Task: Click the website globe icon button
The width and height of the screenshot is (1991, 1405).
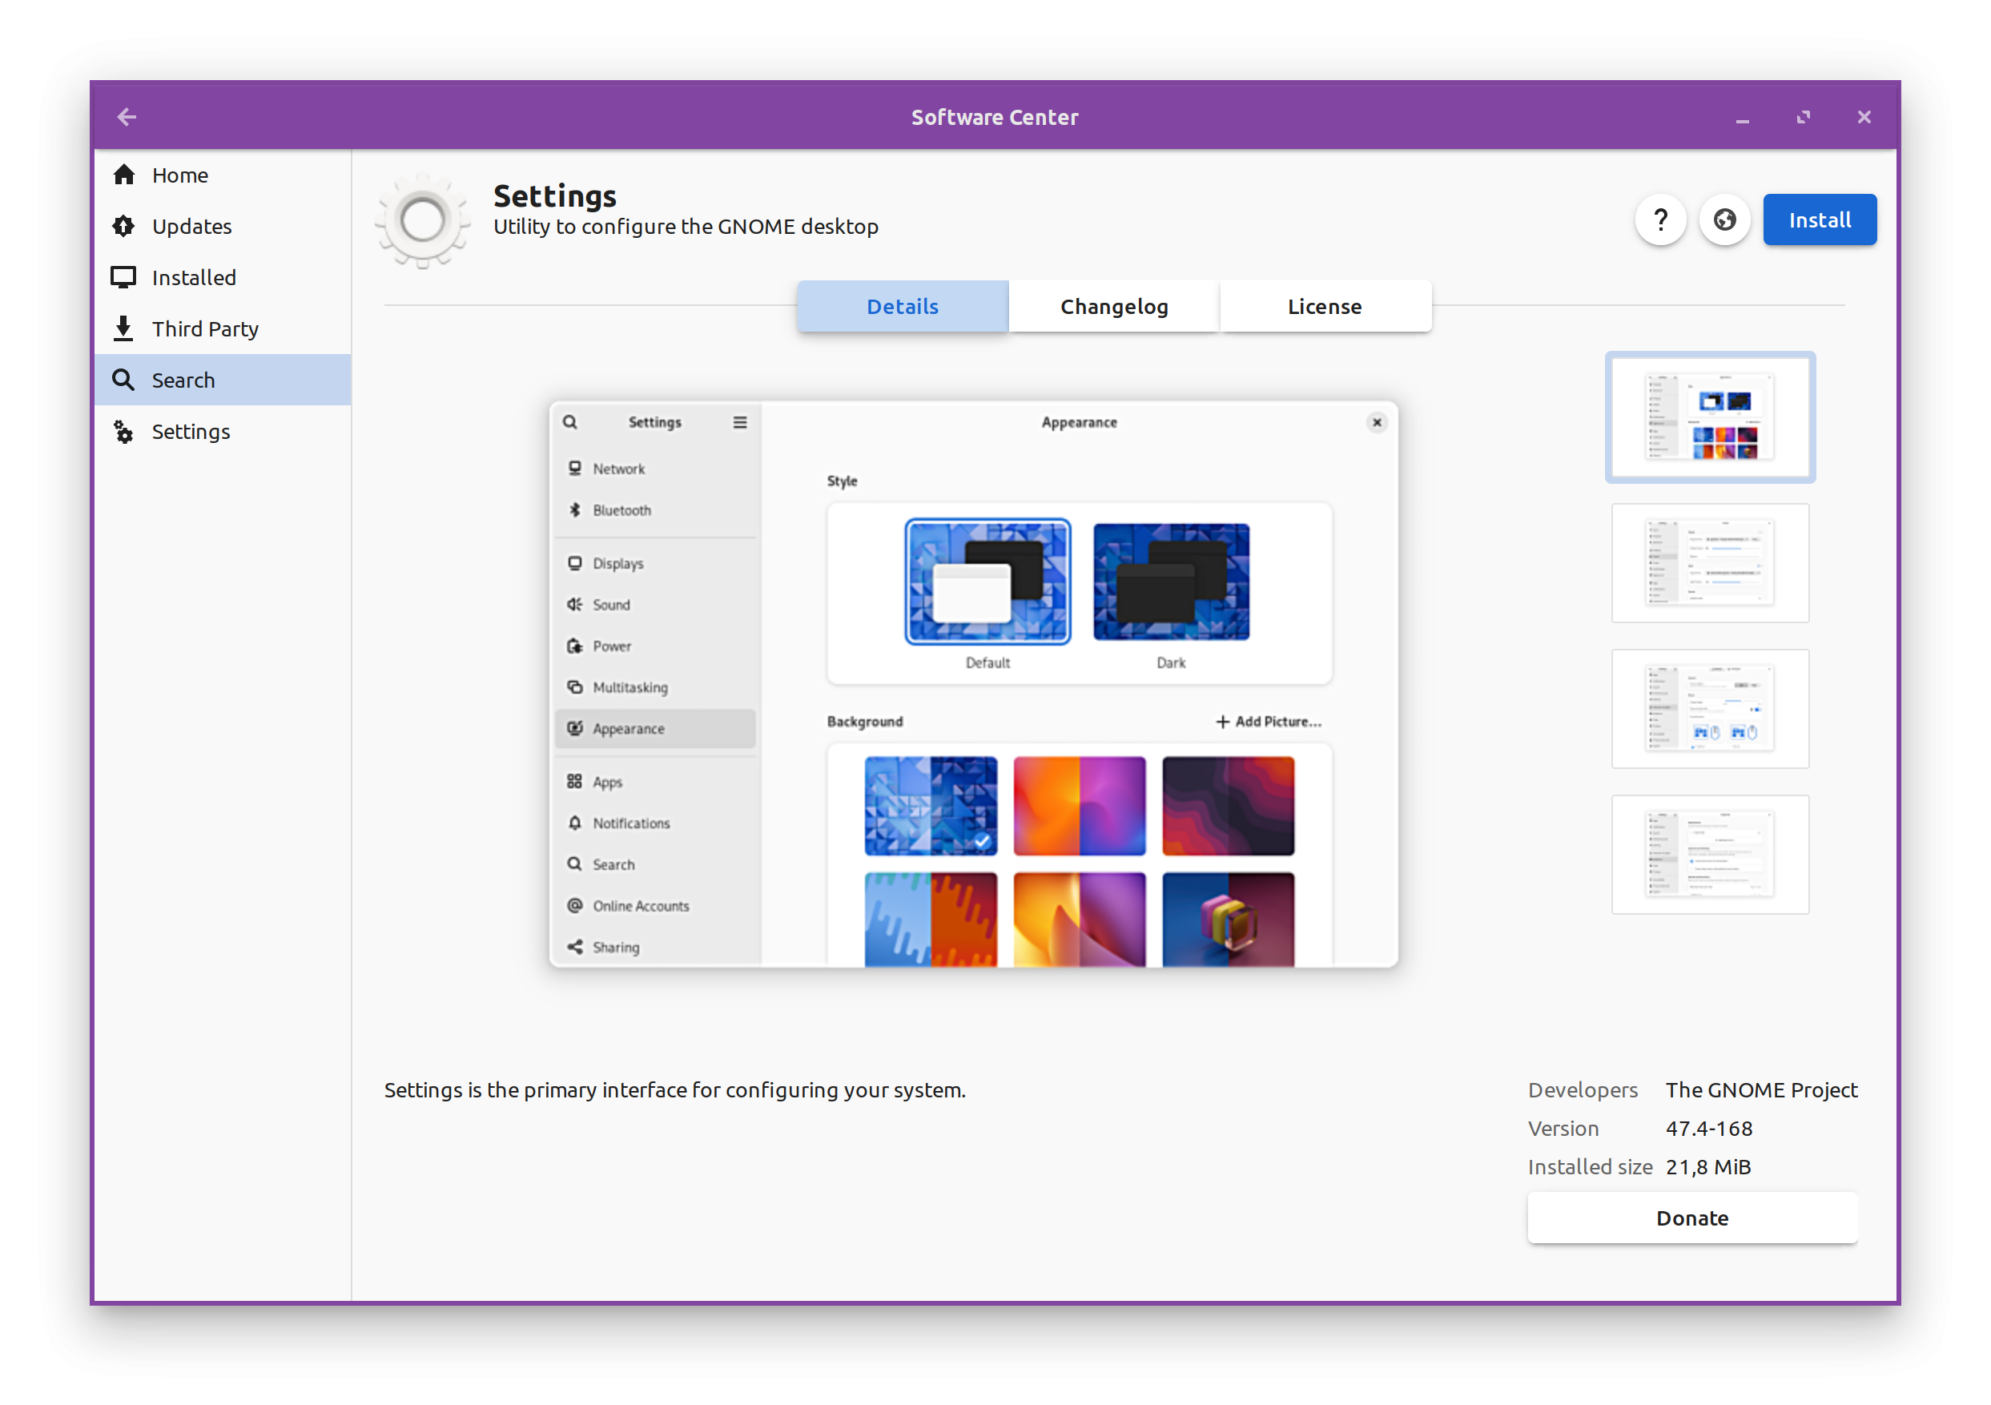Action: tap(1724, 220)
